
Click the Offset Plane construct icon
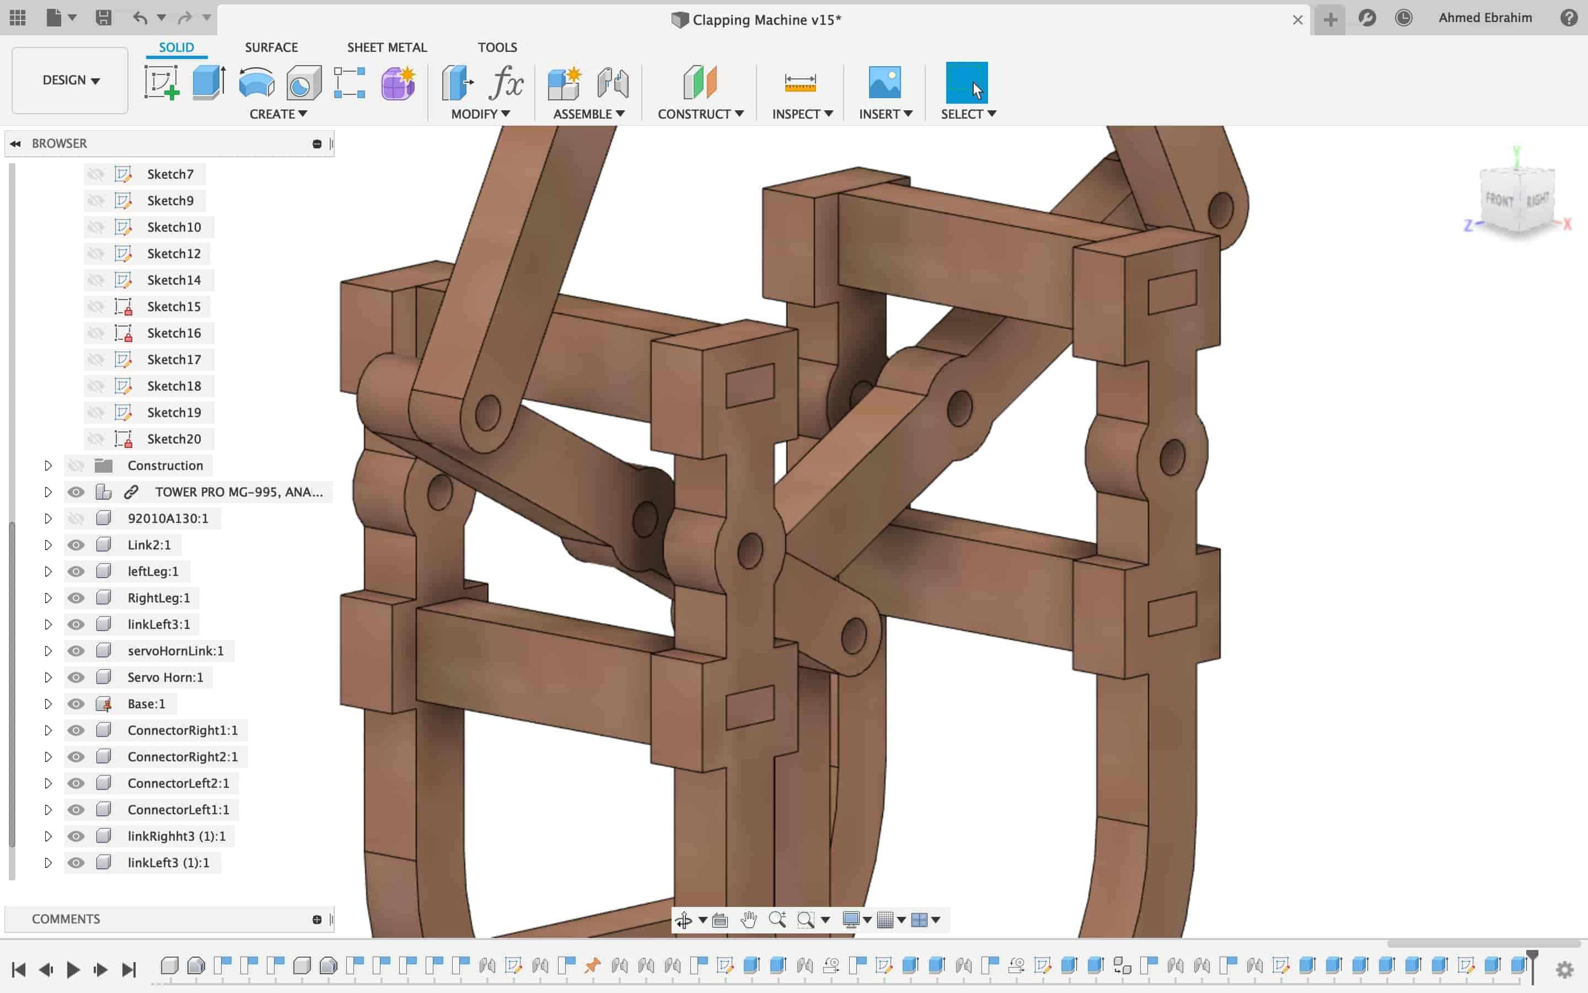tap(700, 83)
